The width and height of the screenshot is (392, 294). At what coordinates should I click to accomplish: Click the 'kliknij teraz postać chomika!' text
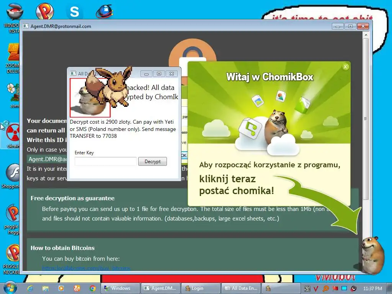point(237,185)
